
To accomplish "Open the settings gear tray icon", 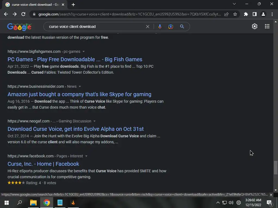I will point(239,203).
